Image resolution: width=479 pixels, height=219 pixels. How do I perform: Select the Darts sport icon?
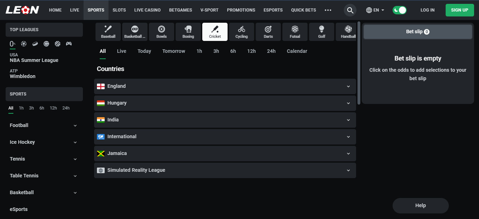click(x=268, y=32)
